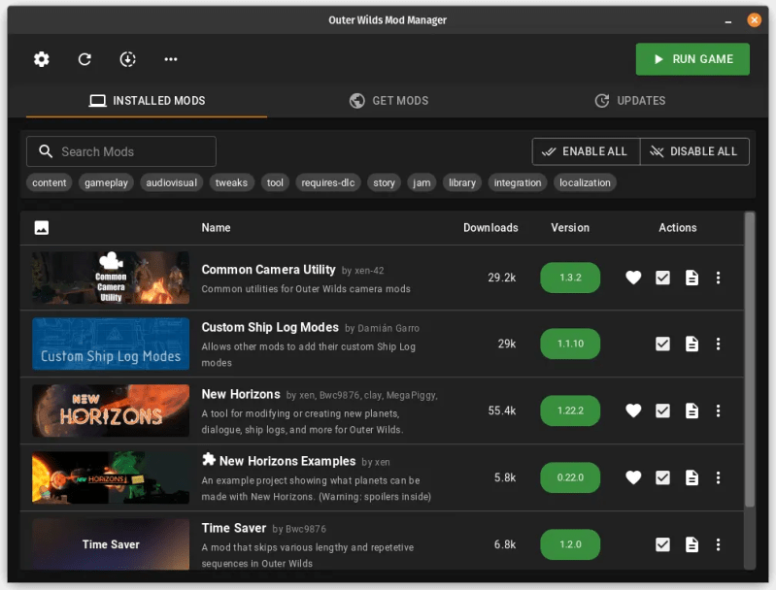Screen dimensions: 776x590
Task: Open readme icon for Time Saver
Action: point(692,544)
